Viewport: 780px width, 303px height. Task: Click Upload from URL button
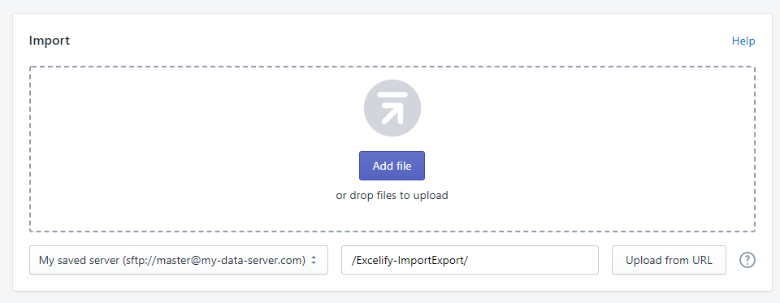point(669,260)
